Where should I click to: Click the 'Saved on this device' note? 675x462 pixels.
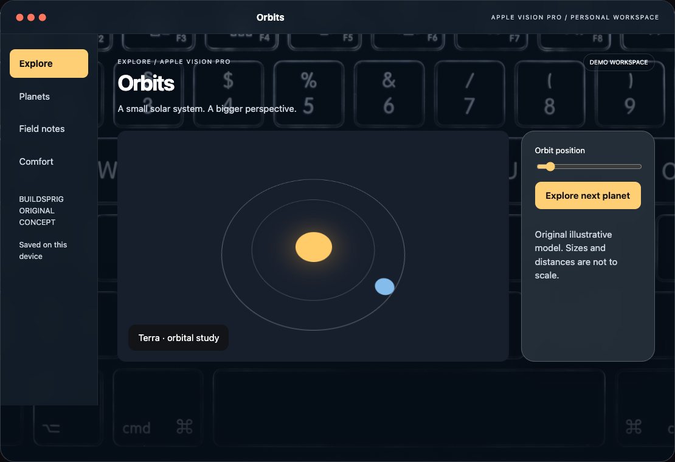43,250
